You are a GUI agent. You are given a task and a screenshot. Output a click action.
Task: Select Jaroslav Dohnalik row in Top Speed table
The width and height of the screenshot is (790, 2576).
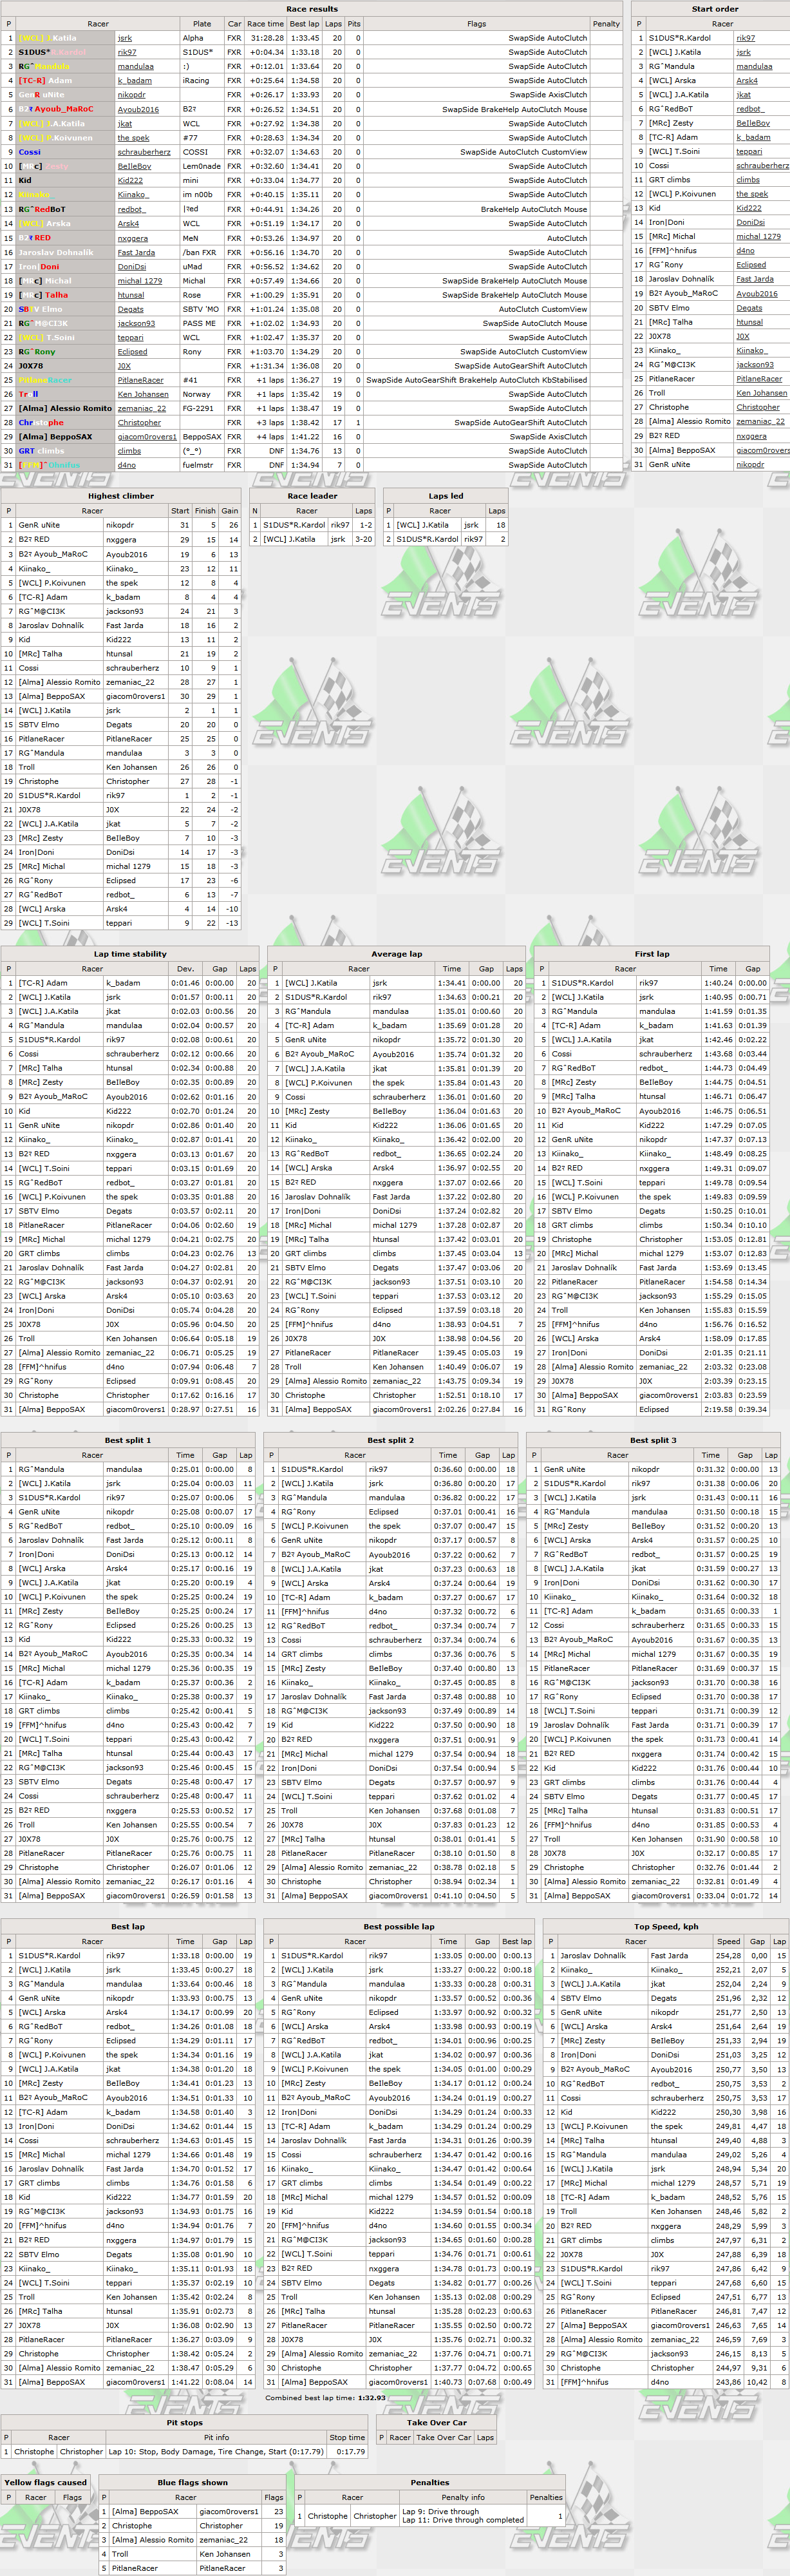[667, 1956]
